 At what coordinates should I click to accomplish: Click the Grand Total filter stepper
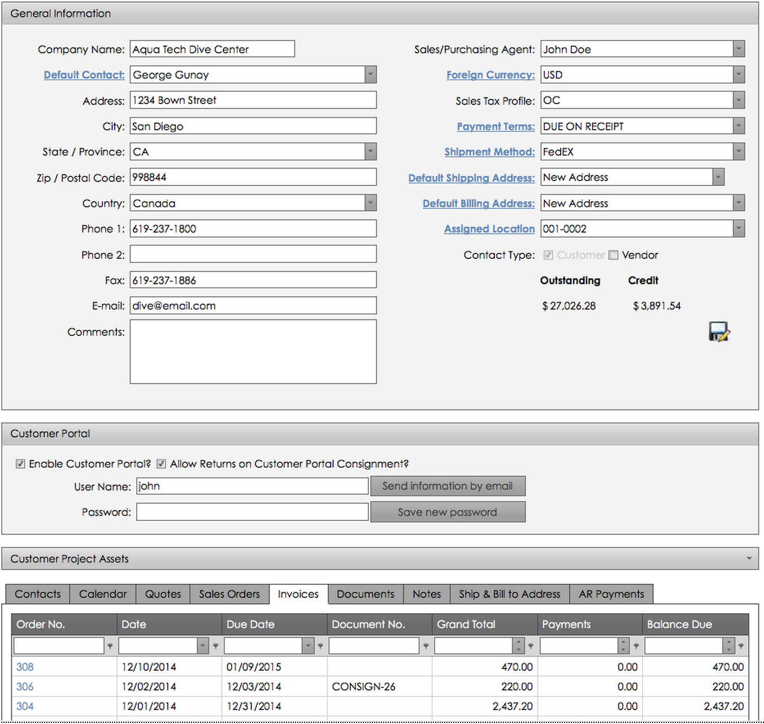pos(518,645)
